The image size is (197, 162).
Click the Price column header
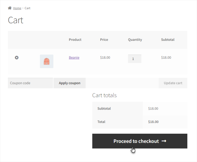(x=104, y=40)
